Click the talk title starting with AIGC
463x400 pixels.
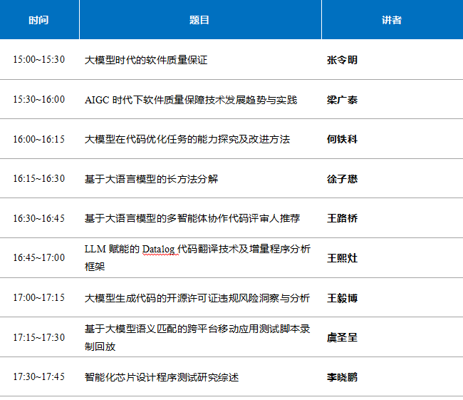tap(191, 100)
